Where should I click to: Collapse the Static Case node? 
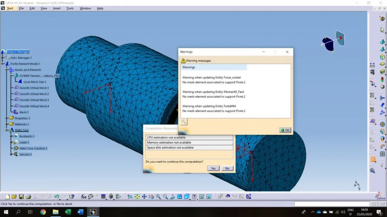point(7,130)
